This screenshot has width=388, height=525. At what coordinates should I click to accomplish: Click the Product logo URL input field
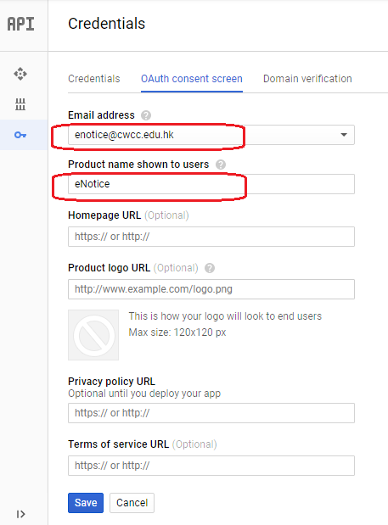(x=211, y=289)
